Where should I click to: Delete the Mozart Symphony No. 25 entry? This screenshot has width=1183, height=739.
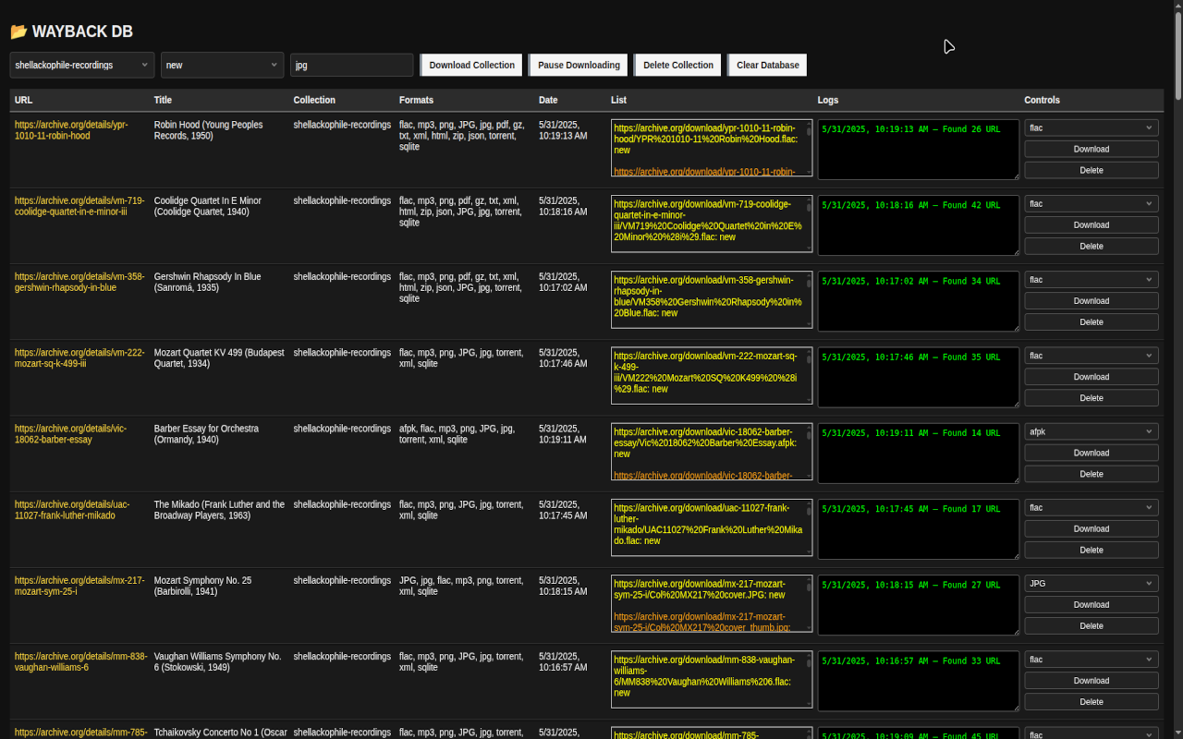point(1092,625)
